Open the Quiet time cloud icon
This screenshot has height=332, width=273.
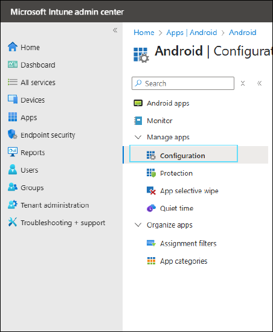(x=151, y=208)
